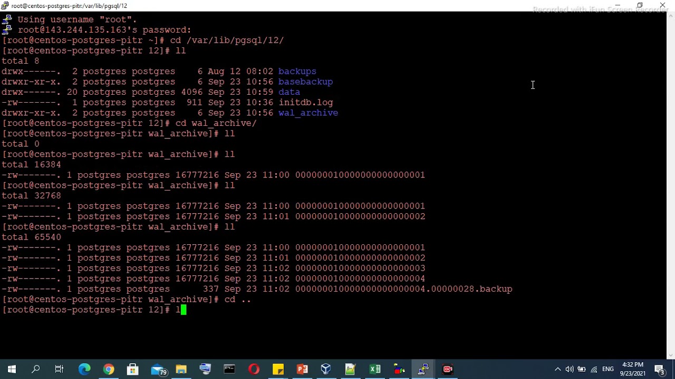
Task: Click the "cd wal_archive/" command
Action: 216,123
